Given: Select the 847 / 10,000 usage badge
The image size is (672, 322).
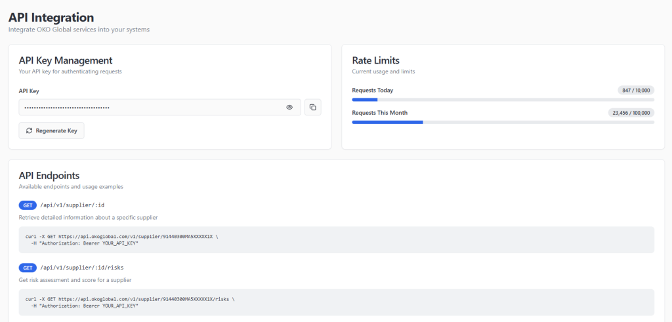Looking at the screenshot, I should [636, 90].
